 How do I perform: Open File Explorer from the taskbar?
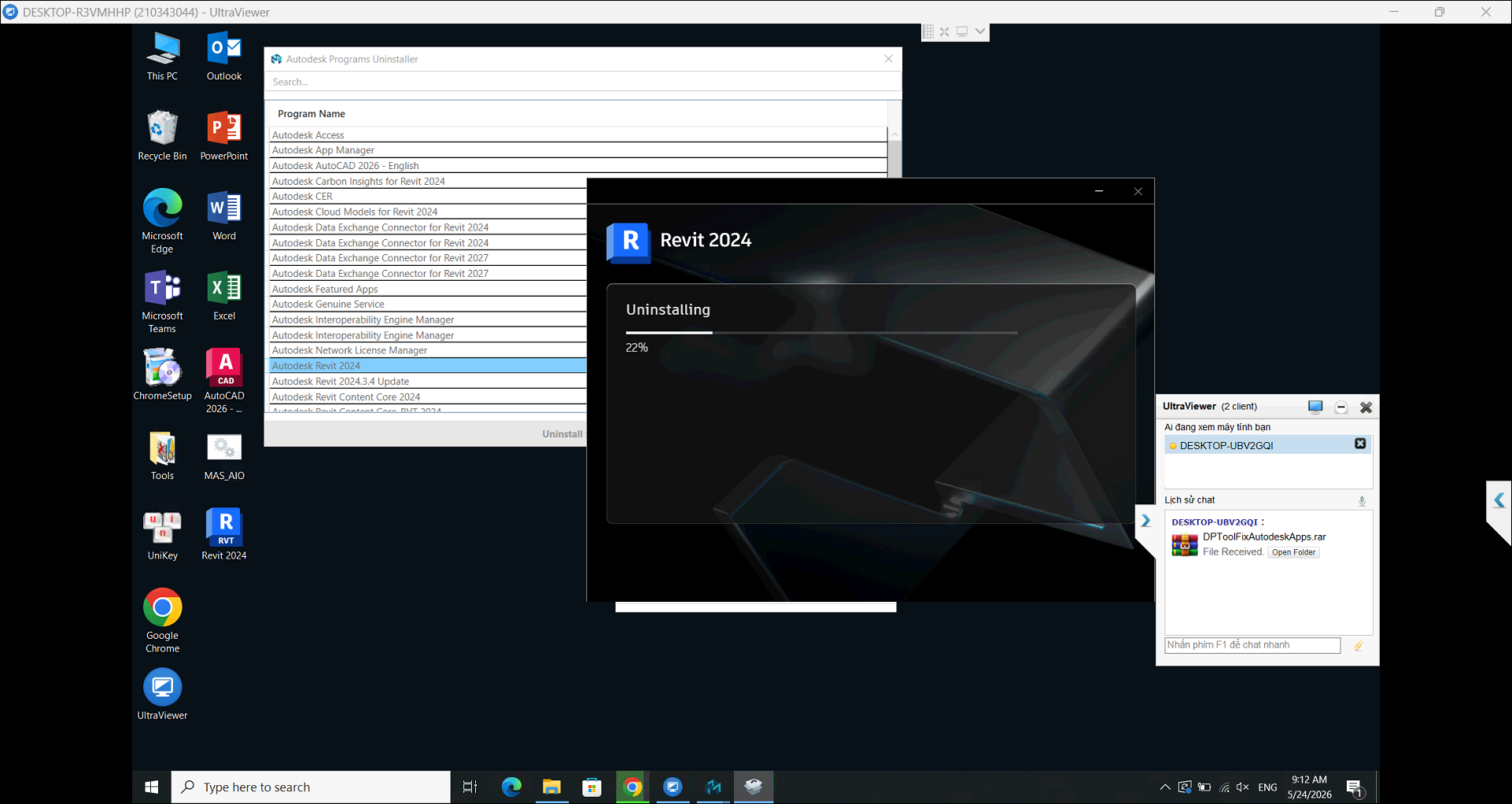click(x=552, y=787)
